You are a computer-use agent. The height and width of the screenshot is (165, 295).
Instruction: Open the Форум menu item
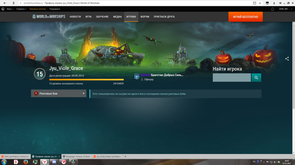click(145, 16)
